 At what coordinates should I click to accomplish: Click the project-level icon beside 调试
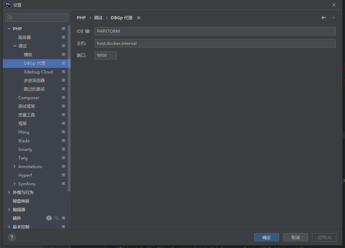pos(63,46)
